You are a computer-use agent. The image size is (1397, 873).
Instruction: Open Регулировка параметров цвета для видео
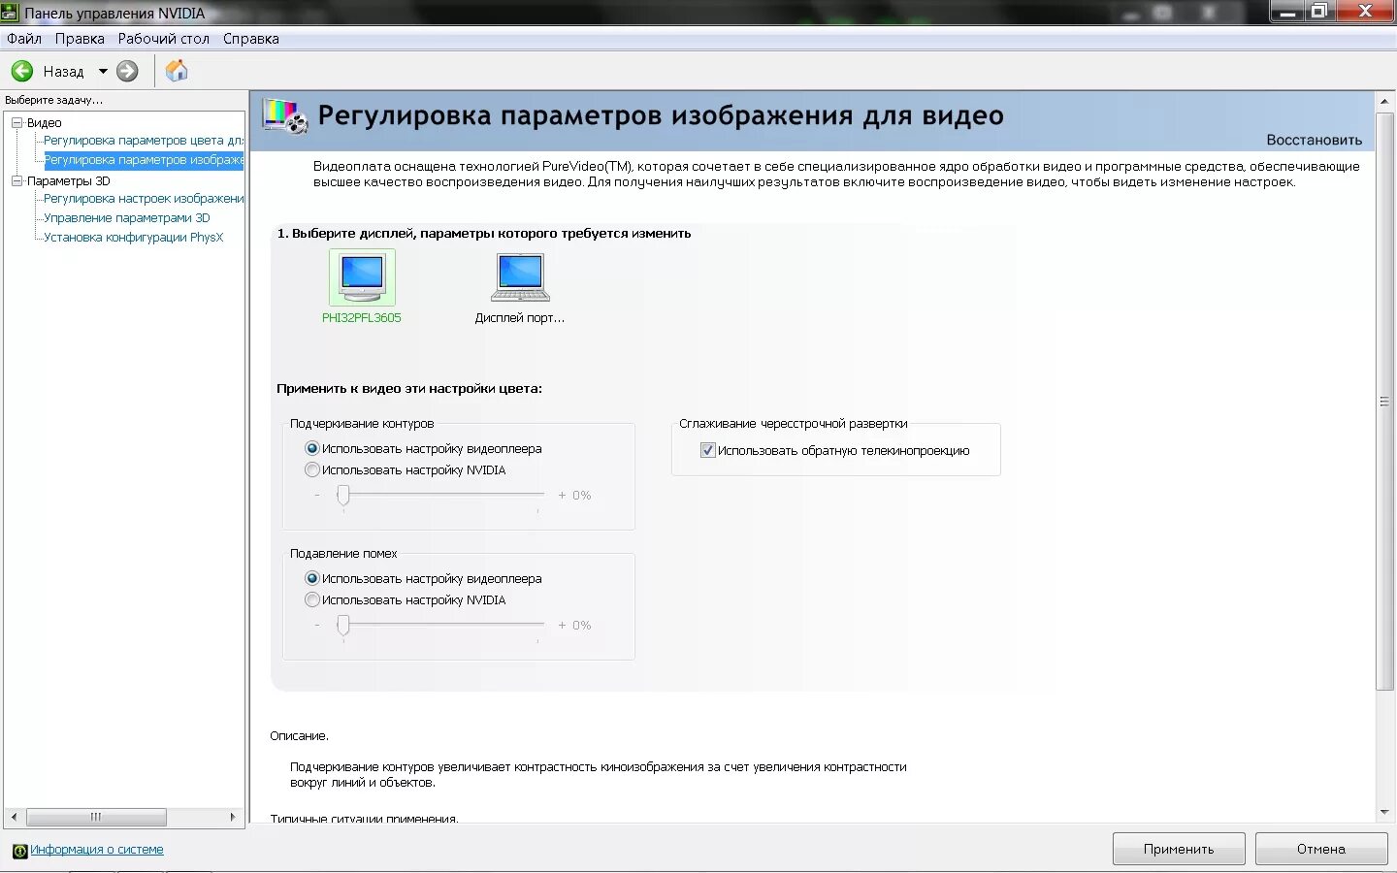pos(144,141)
